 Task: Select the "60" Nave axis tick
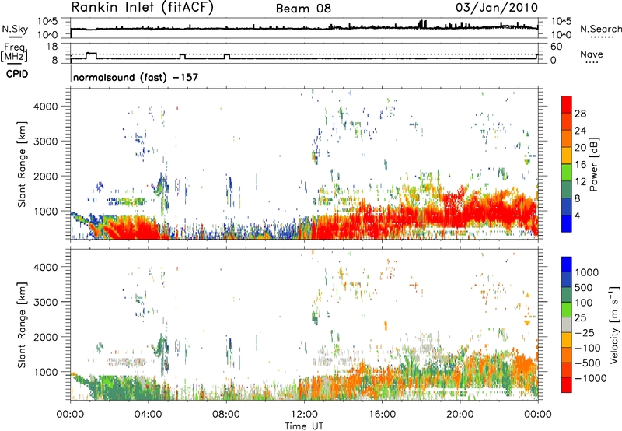556,47
